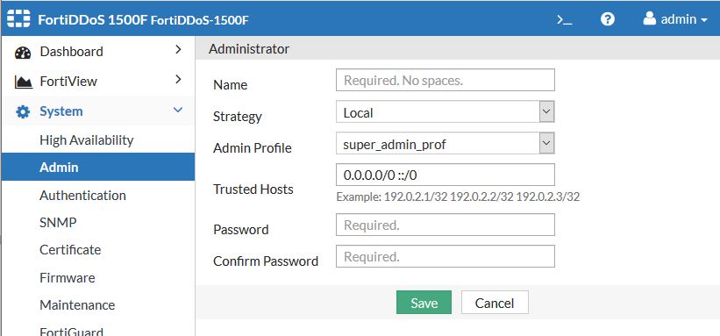Expand the Dashboard menu chevron
The height and width of the screenshot is (336, 720).
[179, 50]
